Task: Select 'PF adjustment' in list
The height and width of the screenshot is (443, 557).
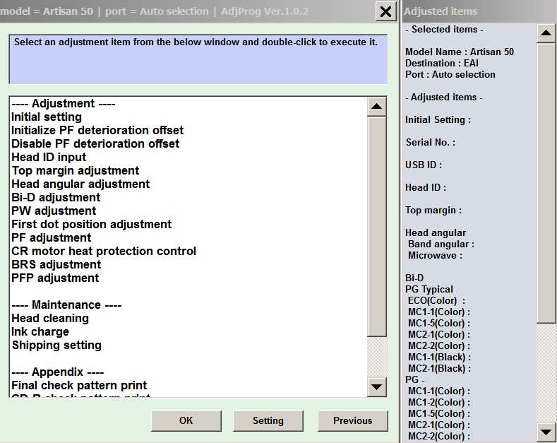Action: tap(51, 238)
